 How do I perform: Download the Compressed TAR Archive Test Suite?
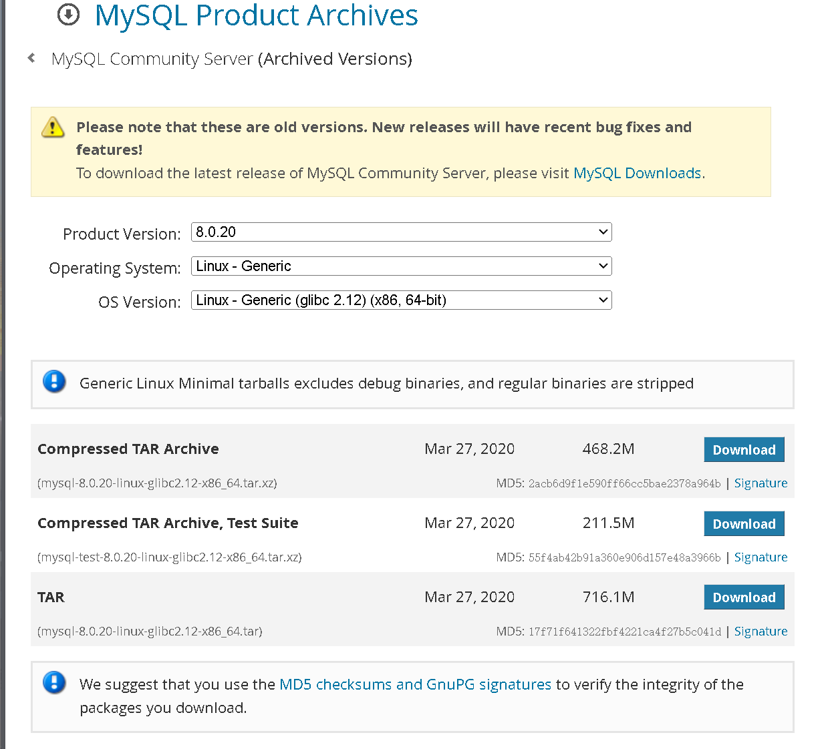point(744,523)
